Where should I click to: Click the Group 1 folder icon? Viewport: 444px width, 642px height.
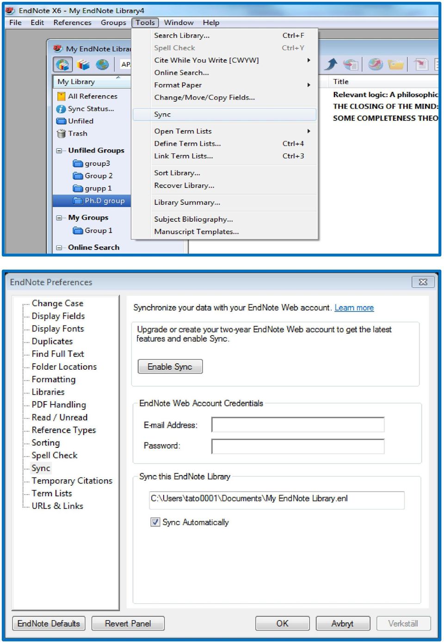(78, 230)
